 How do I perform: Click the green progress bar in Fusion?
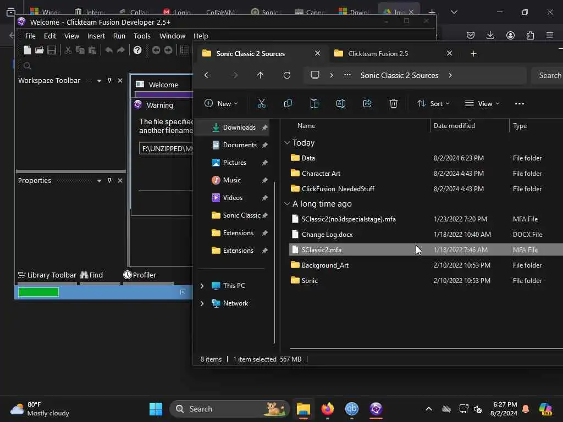point(38,292)
